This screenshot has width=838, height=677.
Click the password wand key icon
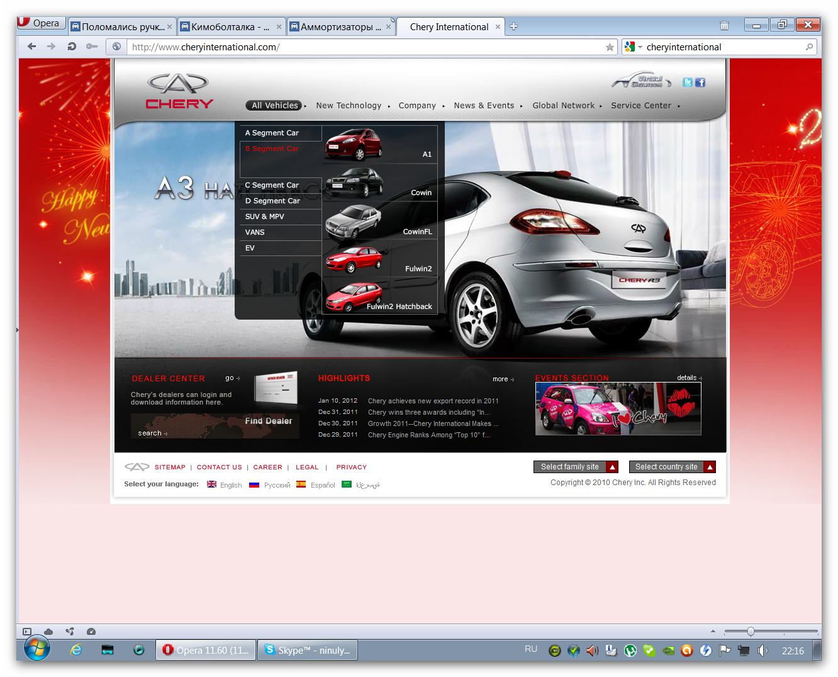[x=92, y=47]
